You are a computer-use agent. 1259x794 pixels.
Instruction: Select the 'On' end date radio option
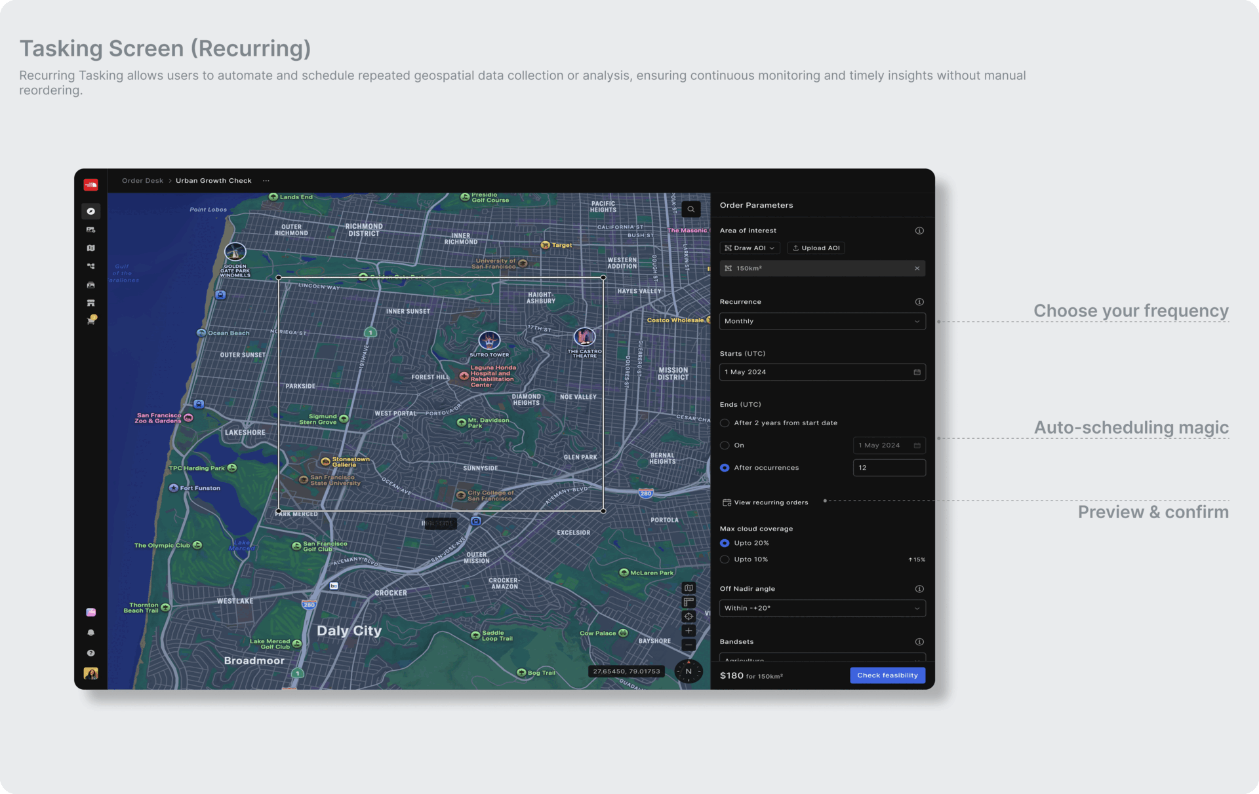(x=725, y=445)
